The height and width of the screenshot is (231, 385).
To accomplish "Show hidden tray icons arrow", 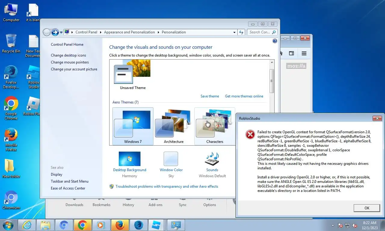I will pos(333,225).
